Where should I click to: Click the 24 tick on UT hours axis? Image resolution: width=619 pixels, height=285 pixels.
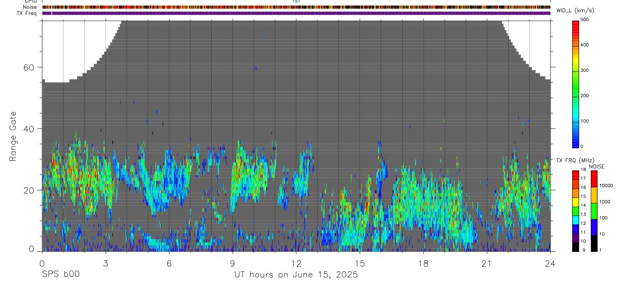(x=550, y=263)
